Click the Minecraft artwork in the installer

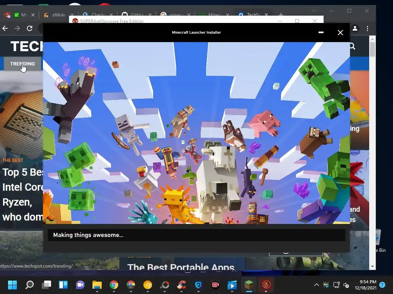(196, 133)
